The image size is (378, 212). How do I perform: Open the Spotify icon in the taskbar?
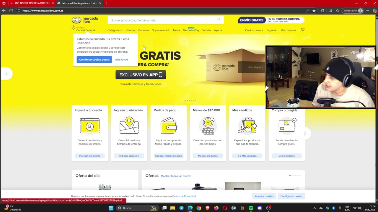251,208
